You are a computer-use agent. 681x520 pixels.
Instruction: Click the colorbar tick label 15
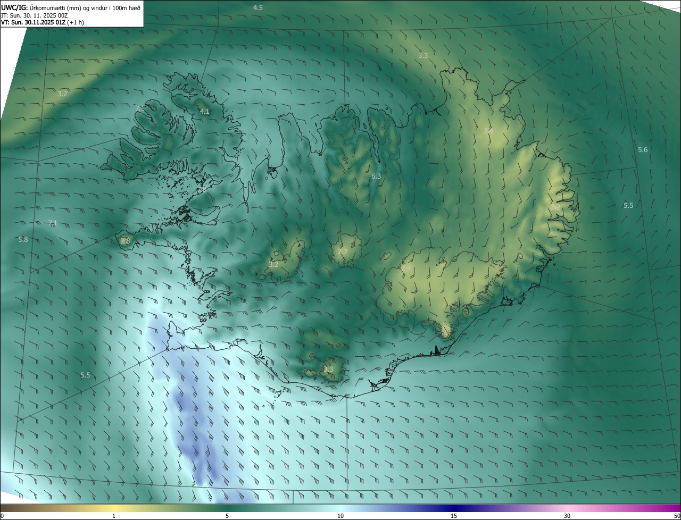tap(454, 516)
